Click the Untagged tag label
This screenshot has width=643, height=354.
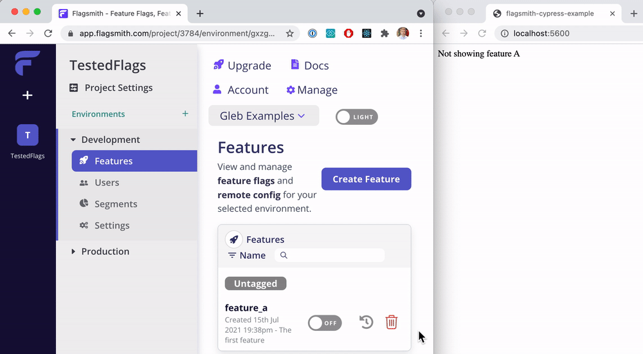[255, 283]
